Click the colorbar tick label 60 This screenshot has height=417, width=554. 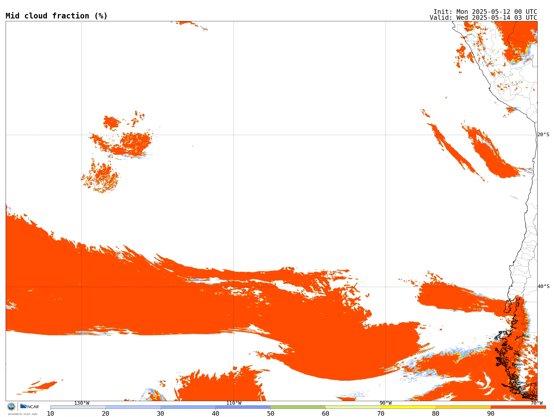click(x=325, y=414)
